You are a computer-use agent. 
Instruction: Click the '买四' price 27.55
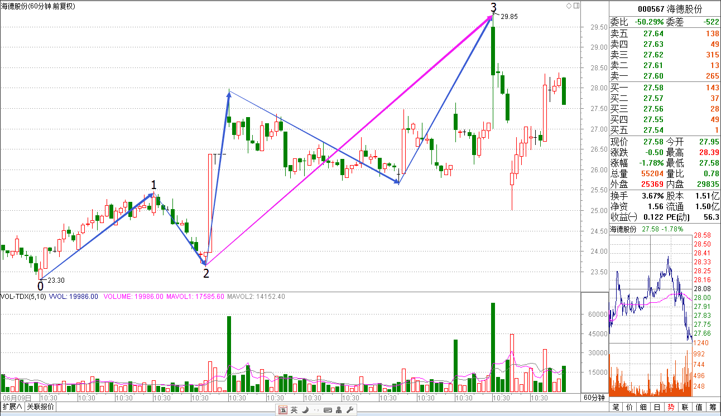click(653, 119)
